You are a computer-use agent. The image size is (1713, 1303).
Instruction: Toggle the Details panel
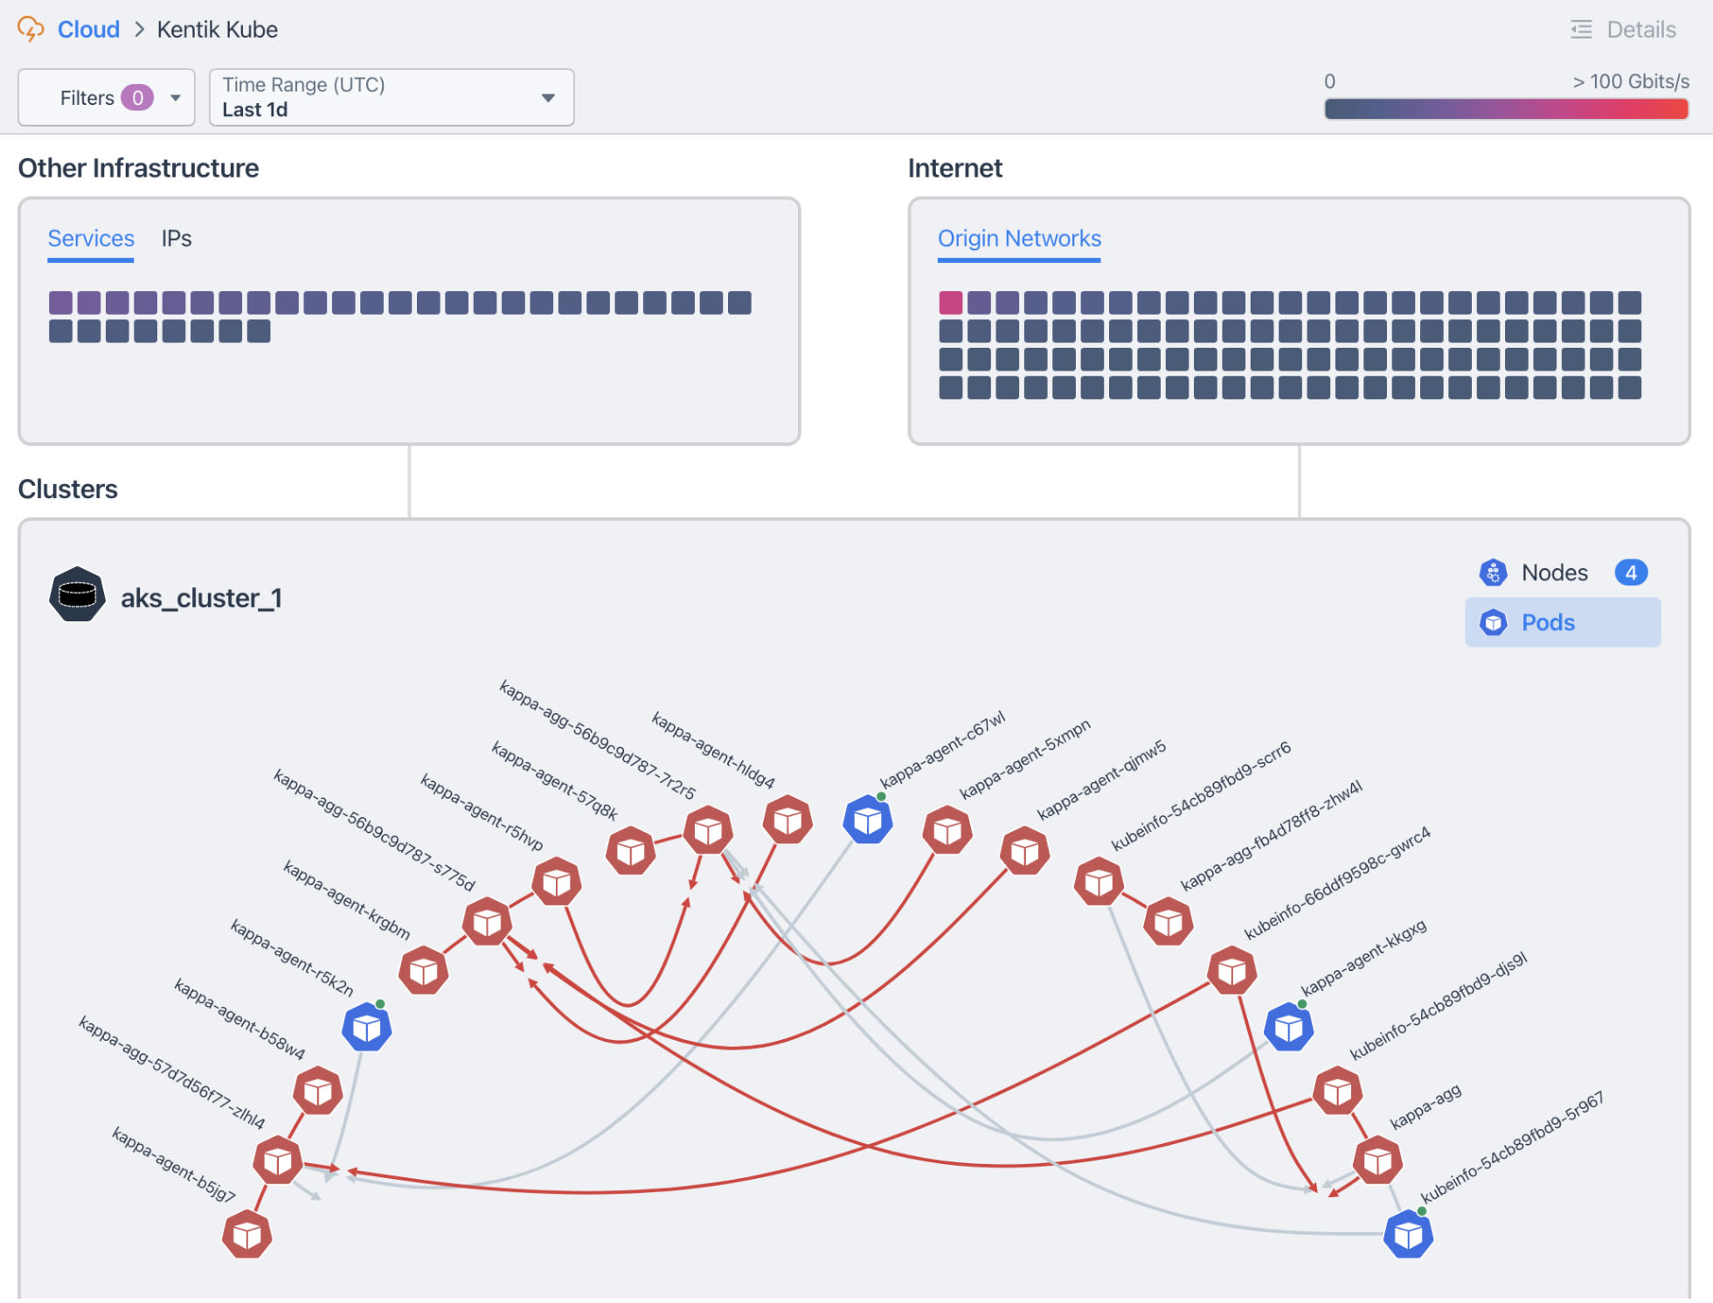(x=1623, y=30)
